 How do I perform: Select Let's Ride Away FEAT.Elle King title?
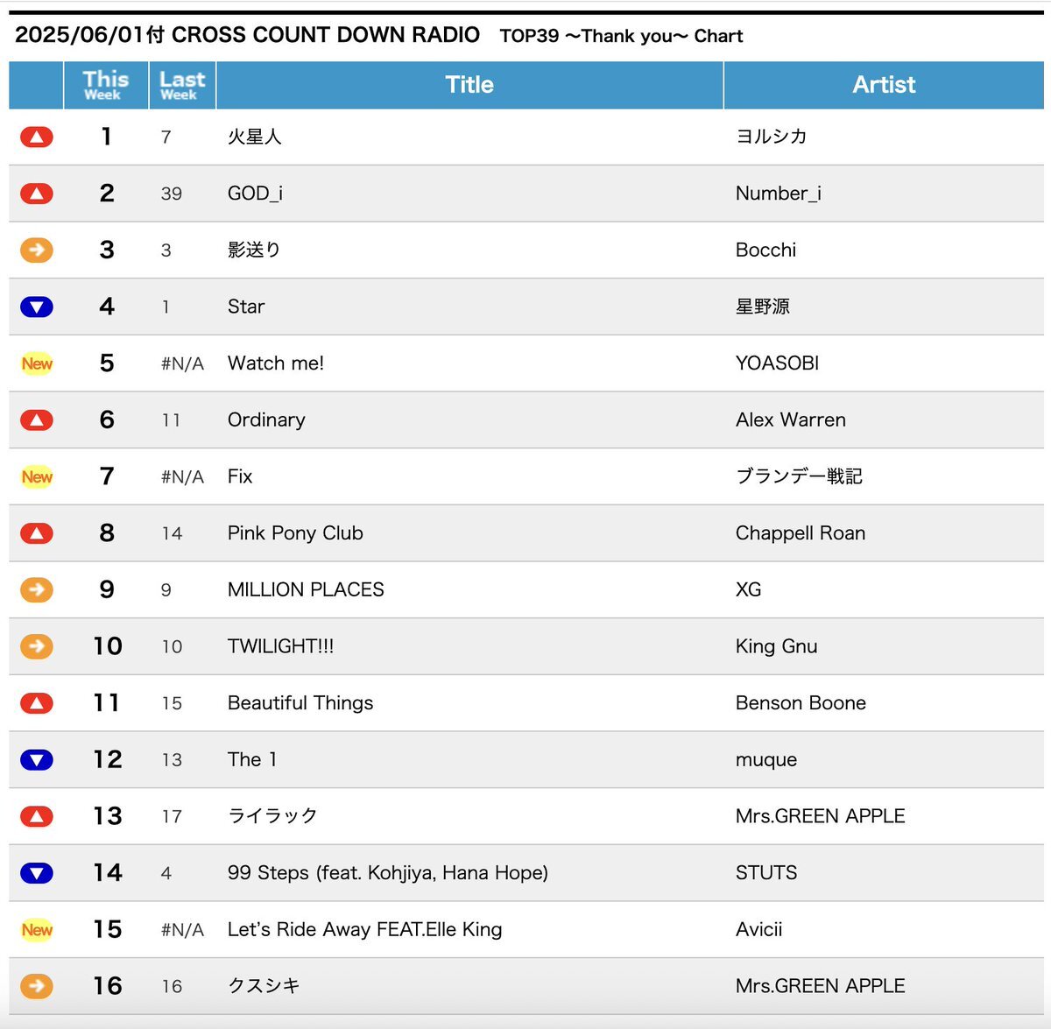(364, 929)
